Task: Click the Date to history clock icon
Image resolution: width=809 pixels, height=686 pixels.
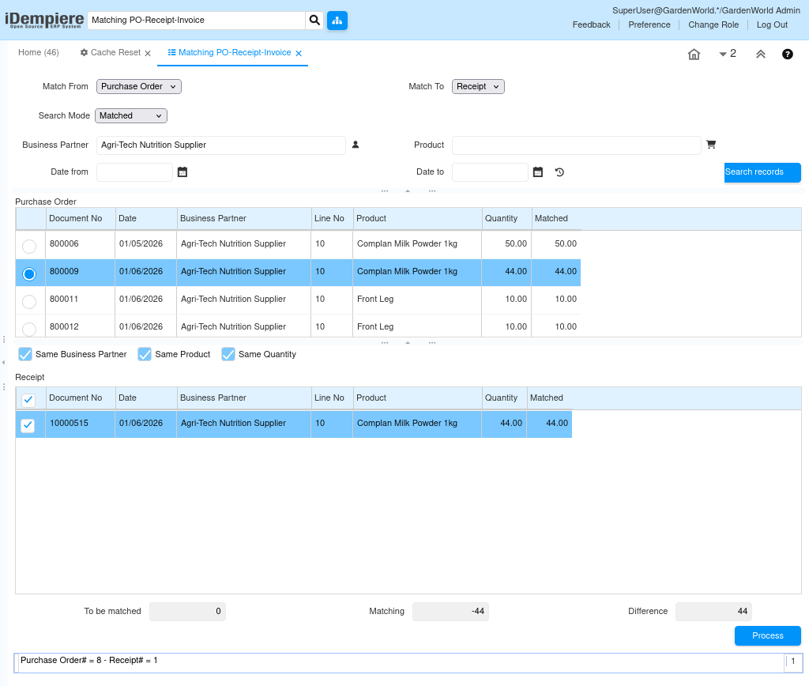Action: (x=559, y=172)
